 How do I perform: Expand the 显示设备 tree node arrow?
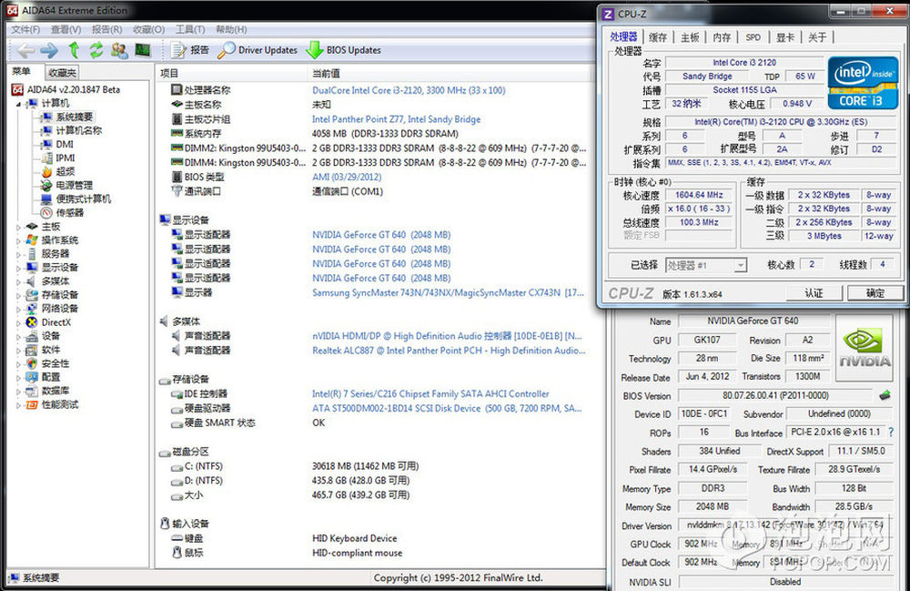coord(18,268)
